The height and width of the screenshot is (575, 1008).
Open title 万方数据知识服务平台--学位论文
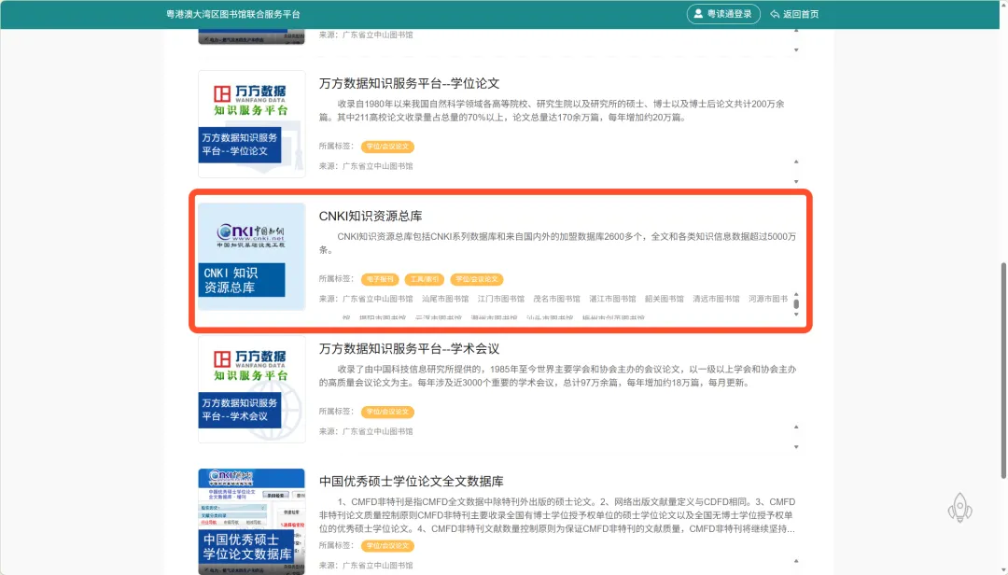click(409, 83)
